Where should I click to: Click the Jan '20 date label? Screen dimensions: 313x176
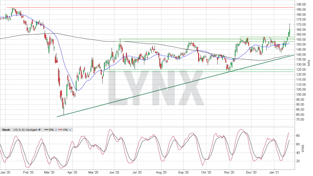coord(6,172)
